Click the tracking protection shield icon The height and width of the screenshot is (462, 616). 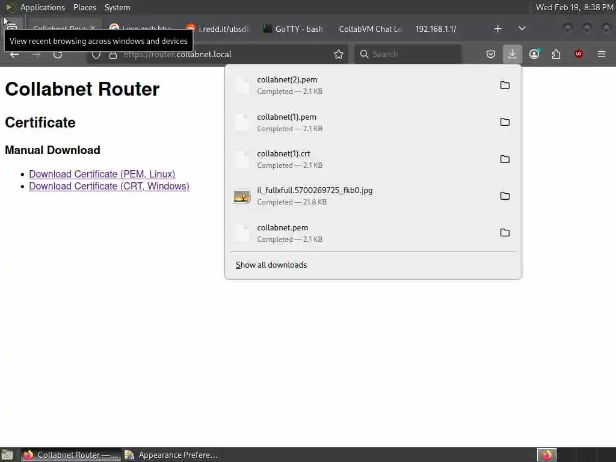(x=96, y=55)
